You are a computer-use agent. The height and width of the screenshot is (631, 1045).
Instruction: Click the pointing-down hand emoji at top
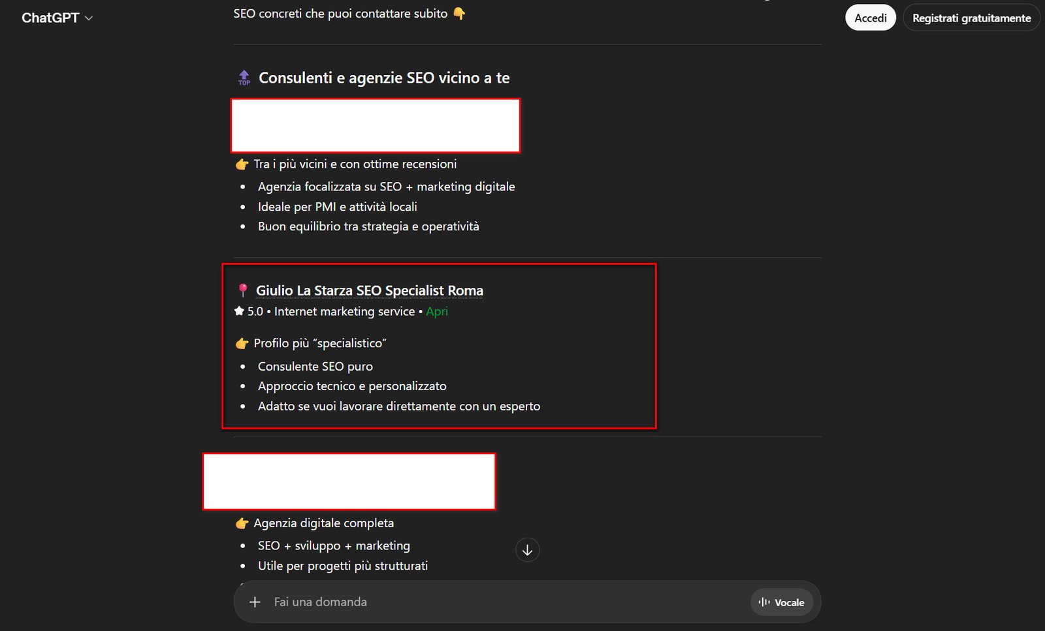click(459, 14)
